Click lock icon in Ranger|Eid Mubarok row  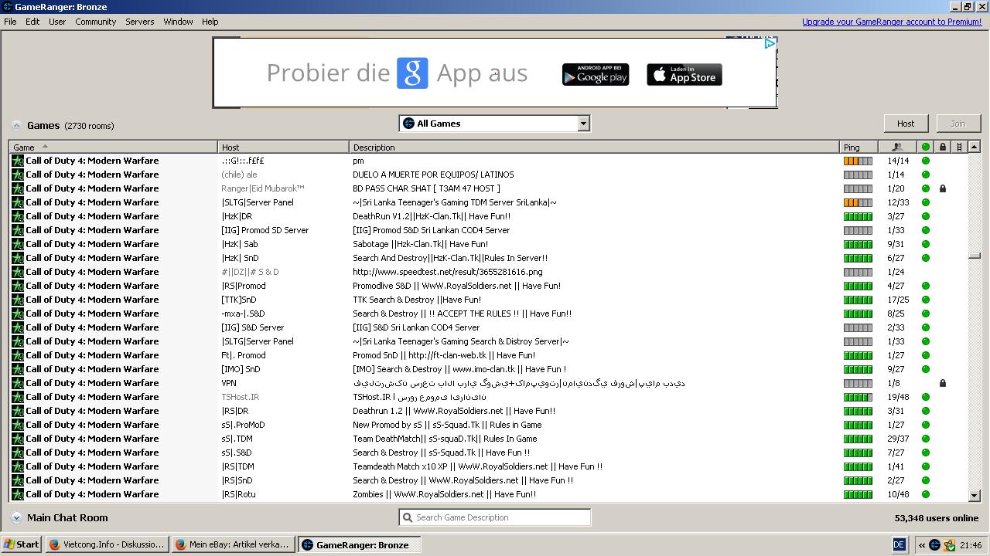tap(942, 188)
